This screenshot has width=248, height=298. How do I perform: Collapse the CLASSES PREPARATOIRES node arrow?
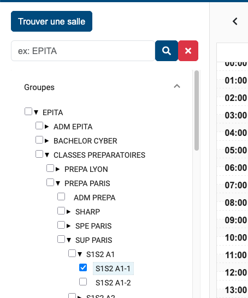coord(47,155)
